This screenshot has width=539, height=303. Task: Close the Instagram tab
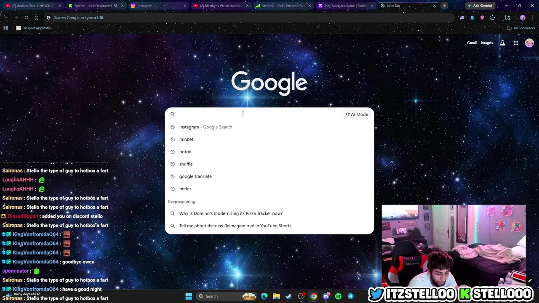pos(184,6)
